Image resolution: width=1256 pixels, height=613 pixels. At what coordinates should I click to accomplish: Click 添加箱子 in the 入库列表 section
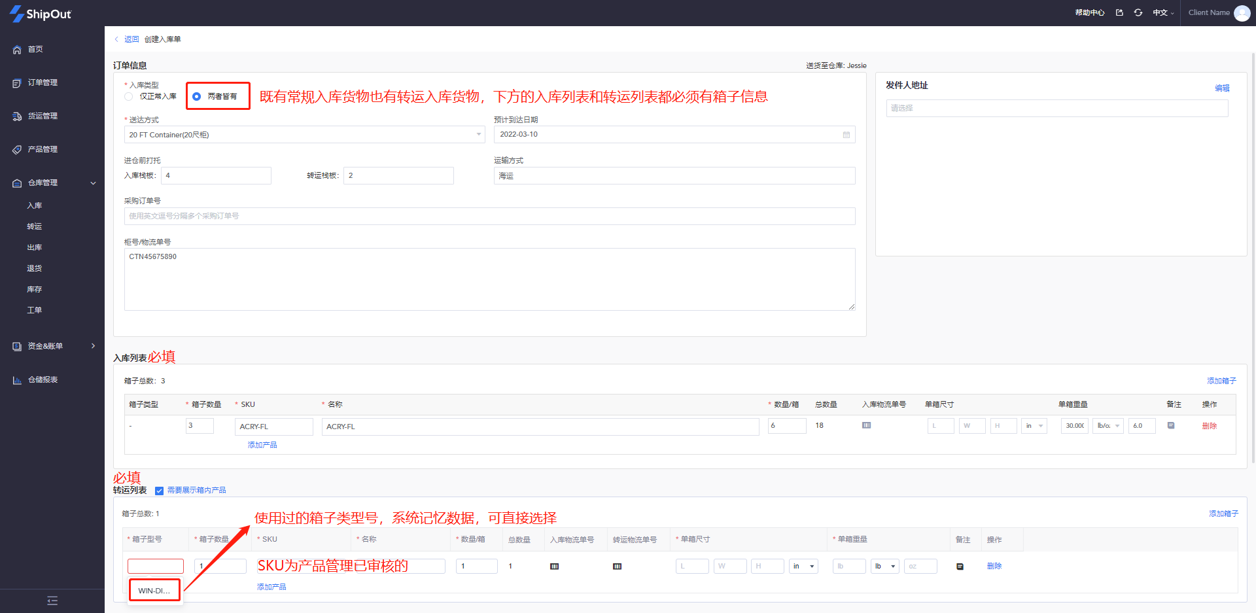coord(1221,381)
